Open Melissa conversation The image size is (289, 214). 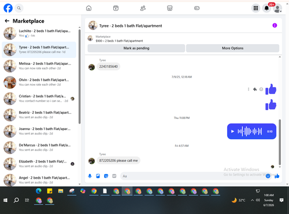coord(39,66)
